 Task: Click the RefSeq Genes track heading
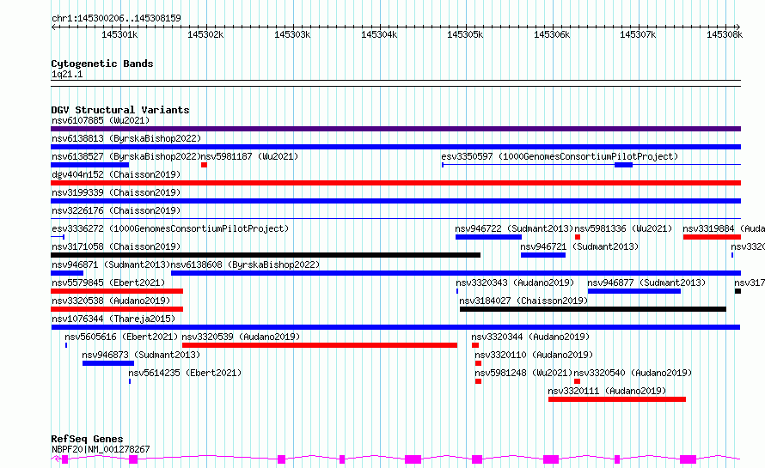click(x=87, y=440)
